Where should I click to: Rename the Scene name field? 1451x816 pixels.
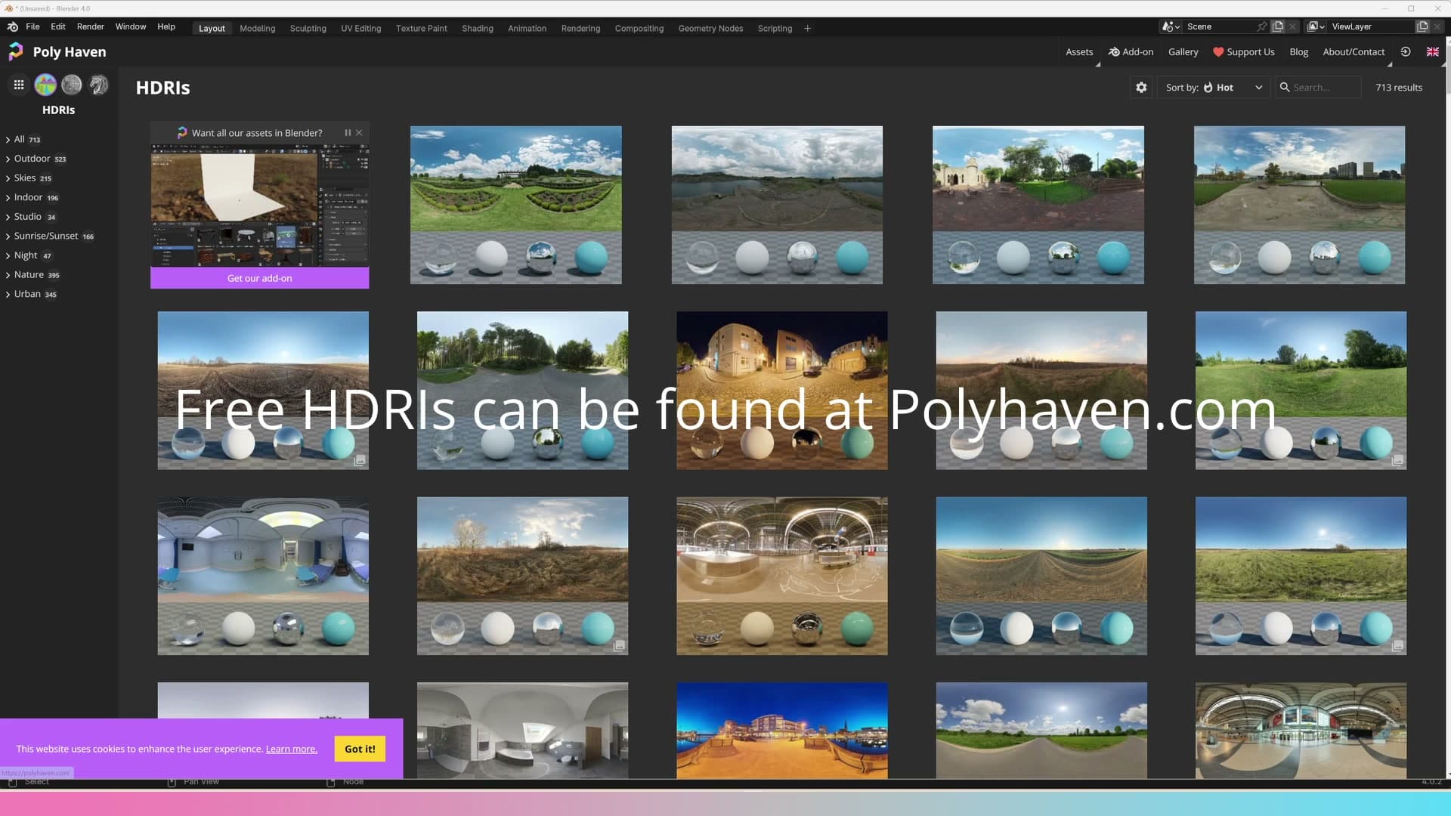pyautogui.click(x=1219, y=26)
